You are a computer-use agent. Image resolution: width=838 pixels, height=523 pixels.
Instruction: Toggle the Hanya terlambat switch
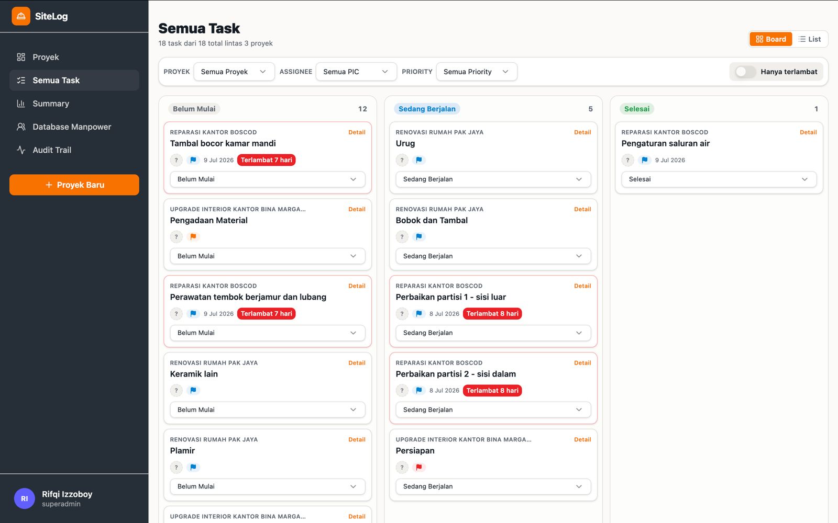(745, 72)
